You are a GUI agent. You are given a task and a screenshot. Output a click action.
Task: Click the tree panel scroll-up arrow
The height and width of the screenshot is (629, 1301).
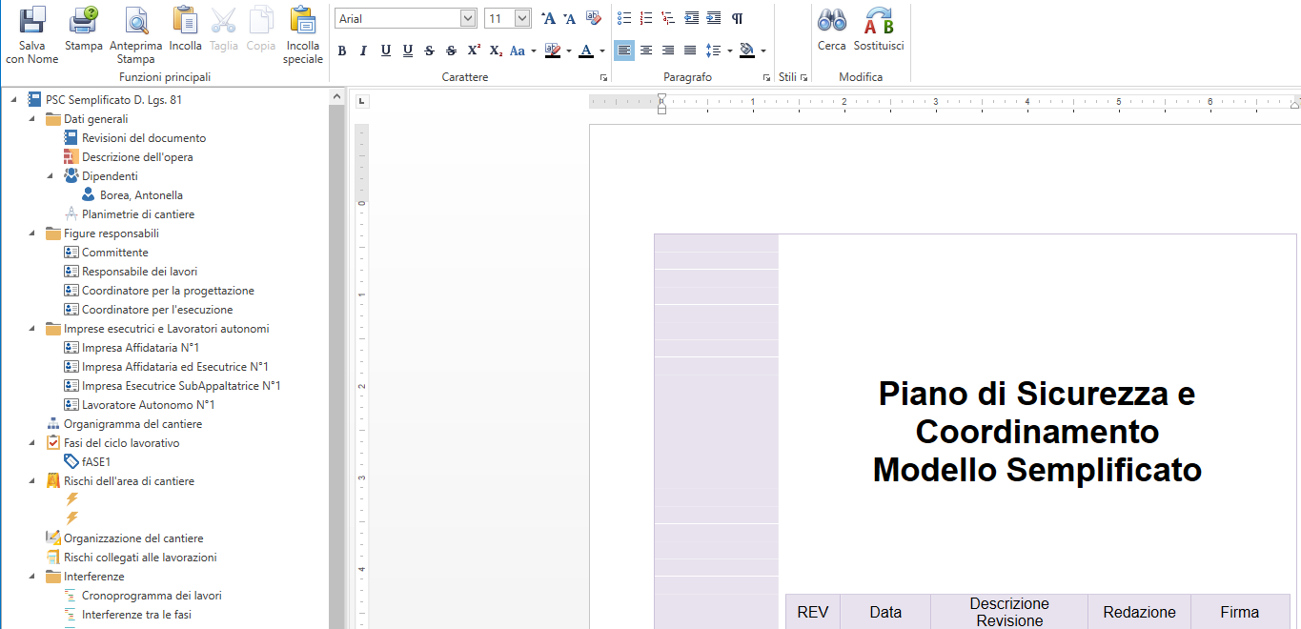point(337,97)
